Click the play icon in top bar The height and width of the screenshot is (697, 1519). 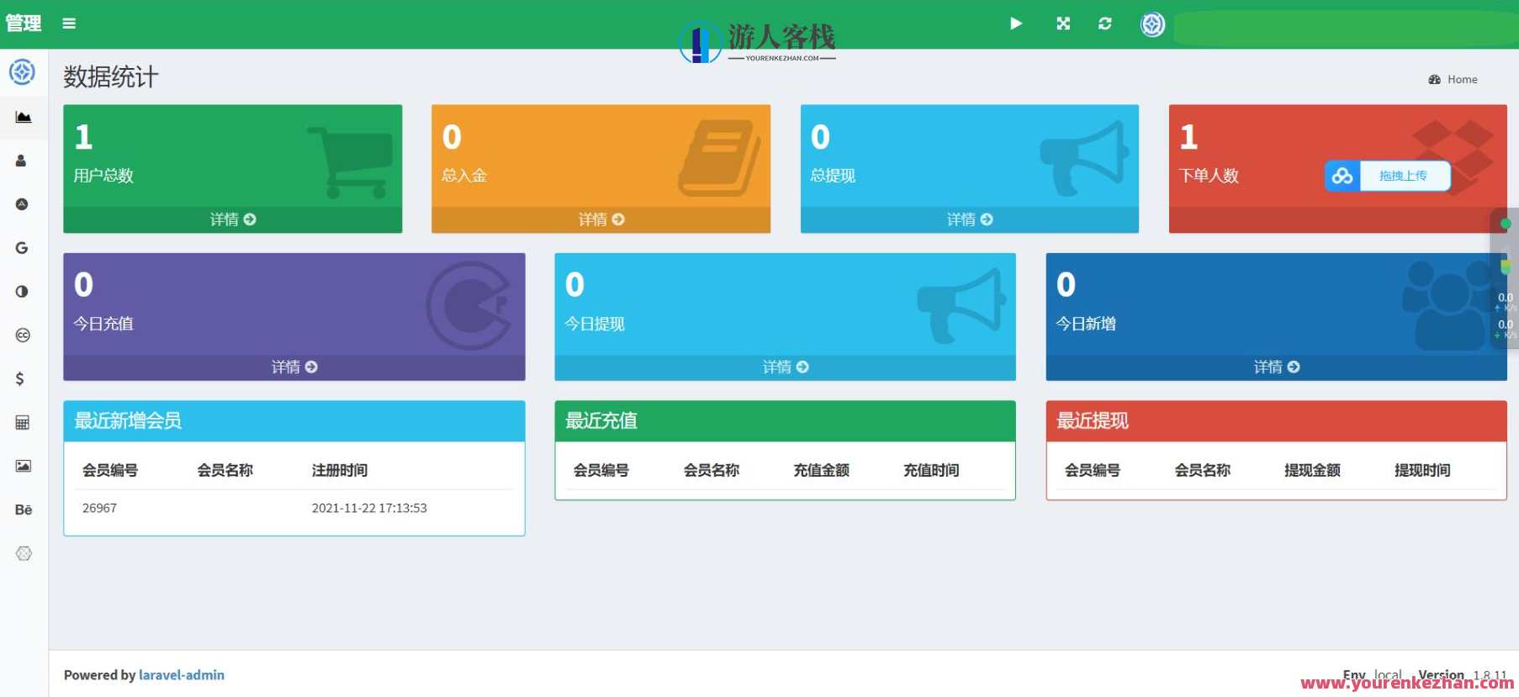click(1016, 24)
